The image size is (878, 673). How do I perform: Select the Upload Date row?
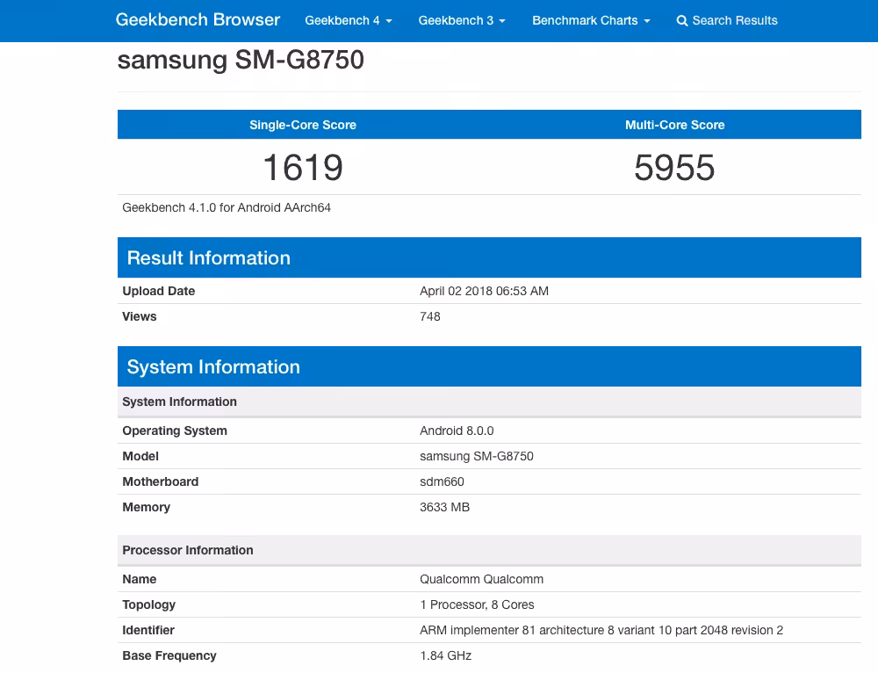(x=158, y=291)
